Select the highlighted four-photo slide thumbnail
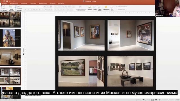Image resolution: width=180 pixels, height=101 pixels. click(10, 76)
